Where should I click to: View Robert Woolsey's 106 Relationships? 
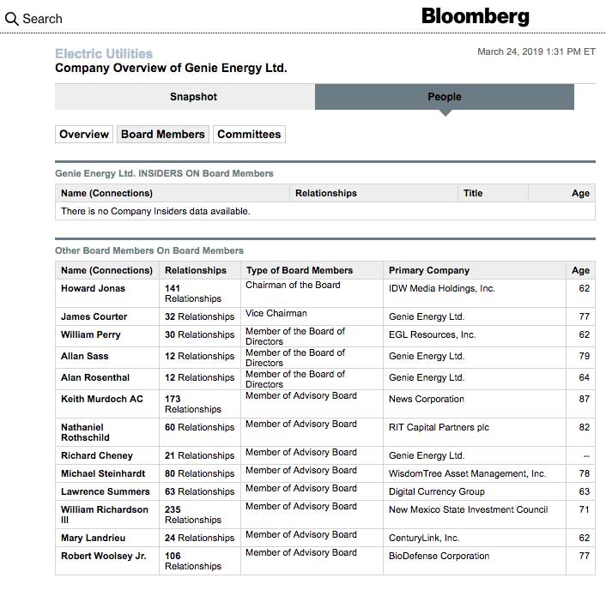click(x=193, y=561)
